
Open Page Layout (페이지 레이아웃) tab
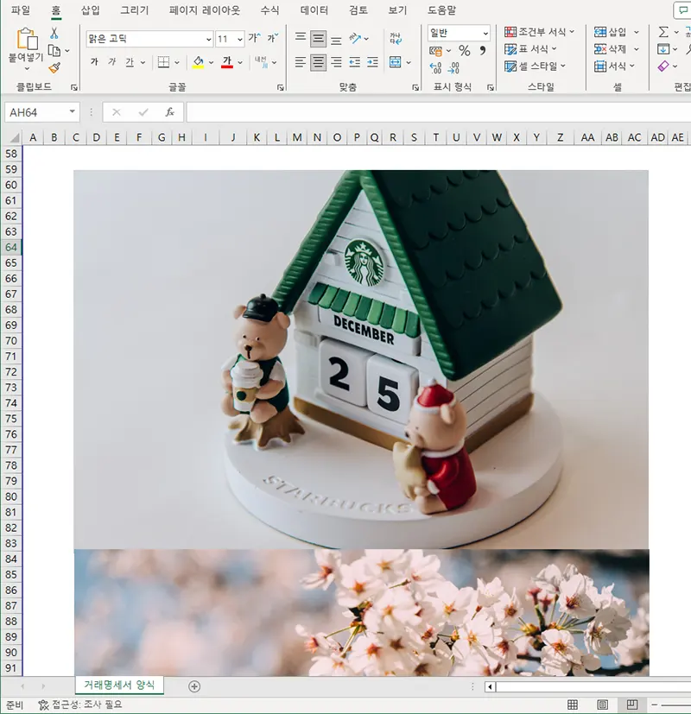[205, 10]
